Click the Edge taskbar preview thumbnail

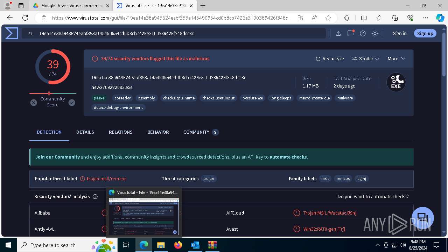pyautogui.click(x=144, y=217)
